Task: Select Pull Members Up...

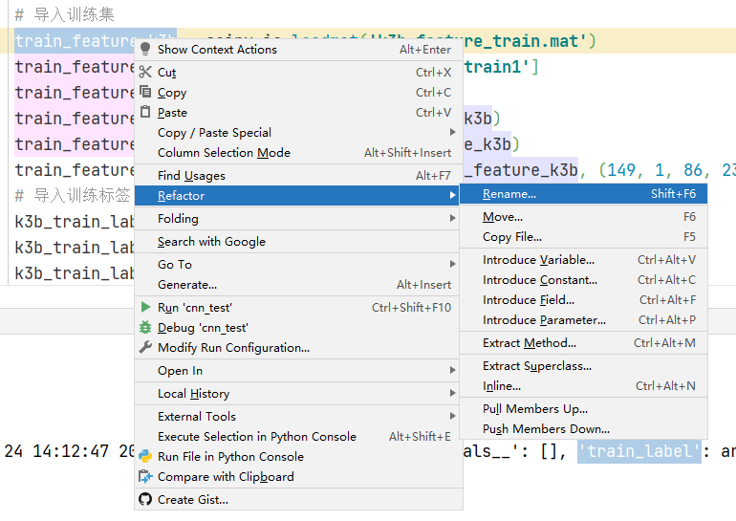Action: pos(583,409)
